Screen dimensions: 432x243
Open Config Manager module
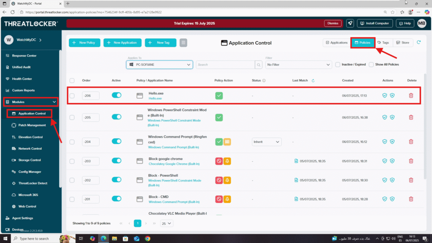pos(30,172)
